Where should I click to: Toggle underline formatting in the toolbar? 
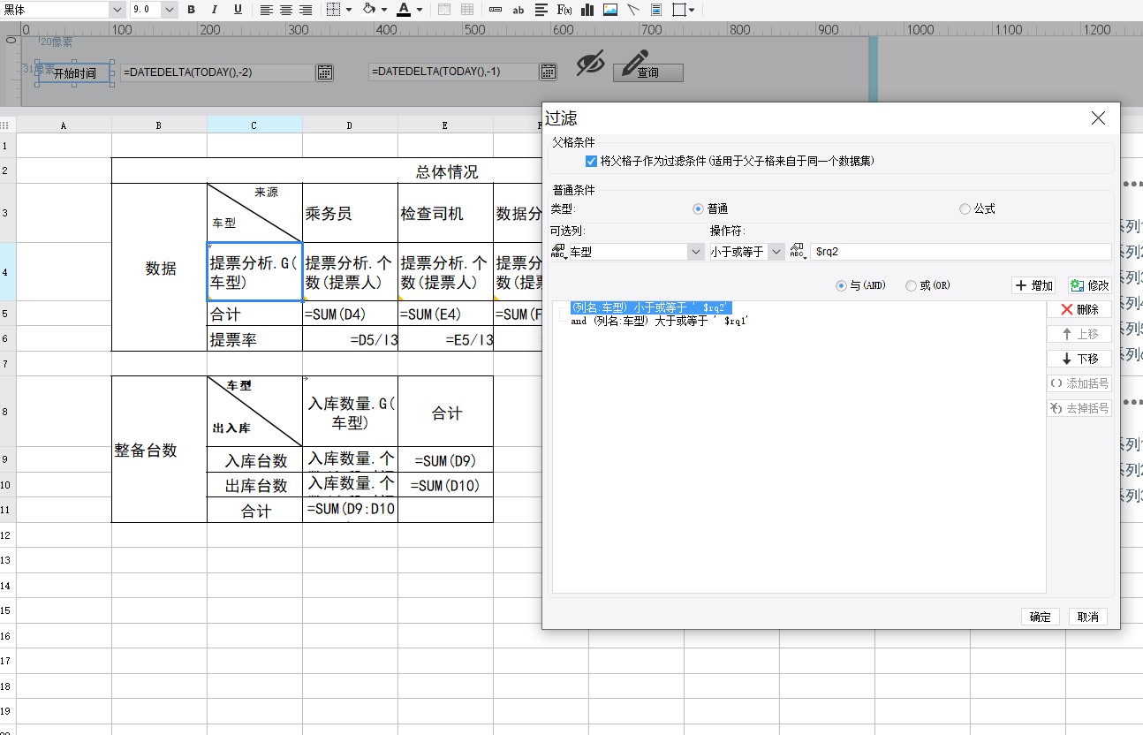tap(238, 10)
